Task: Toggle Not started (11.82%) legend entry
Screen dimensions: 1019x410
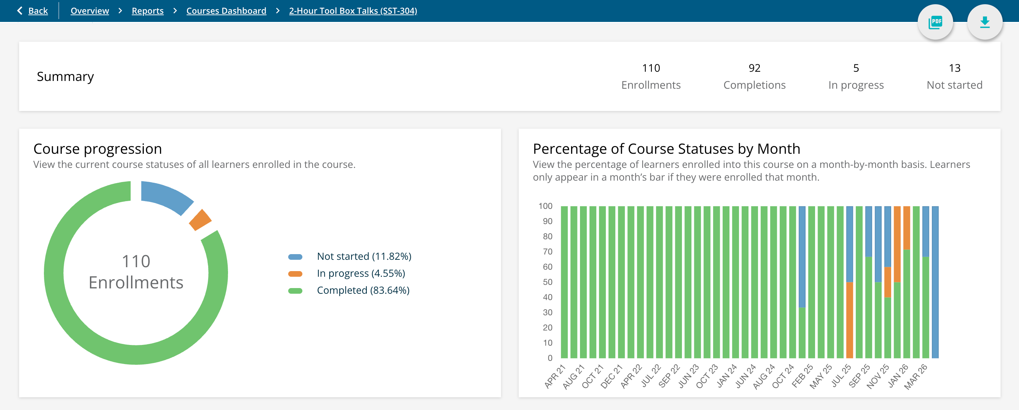Action: pos(364,256)
